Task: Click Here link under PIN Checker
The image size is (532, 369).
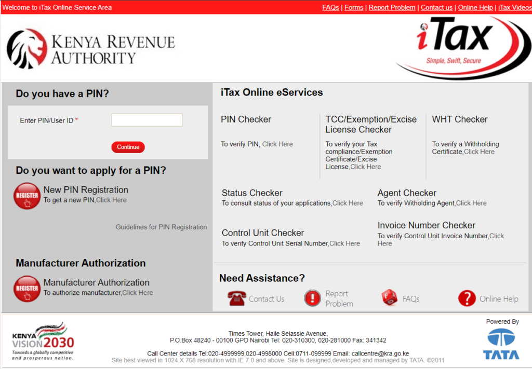Action: tap(277, 144)
